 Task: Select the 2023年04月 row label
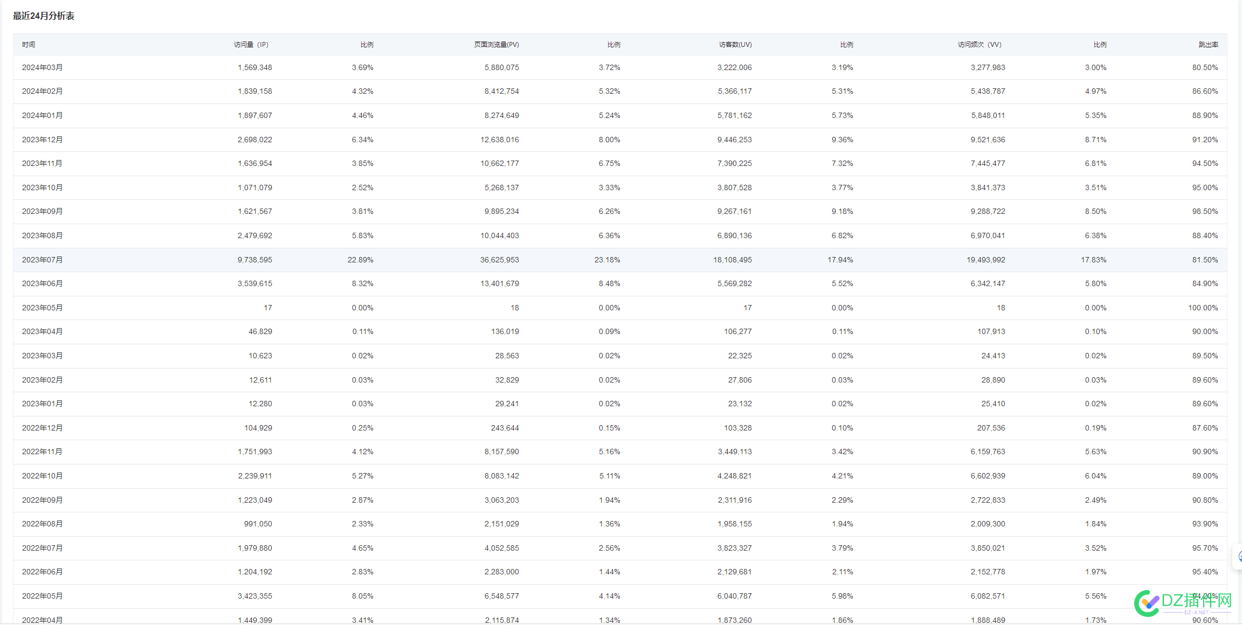coord(42,331)
